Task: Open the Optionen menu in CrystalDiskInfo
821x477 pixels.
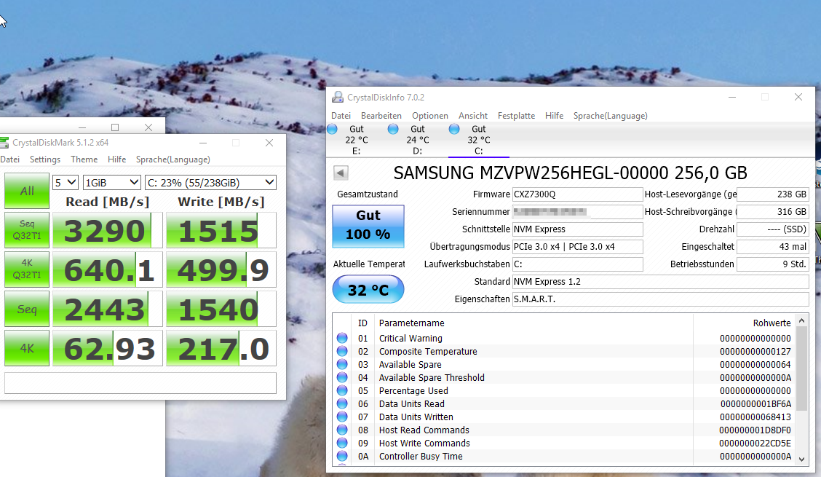Action: [x=430, y=116]
